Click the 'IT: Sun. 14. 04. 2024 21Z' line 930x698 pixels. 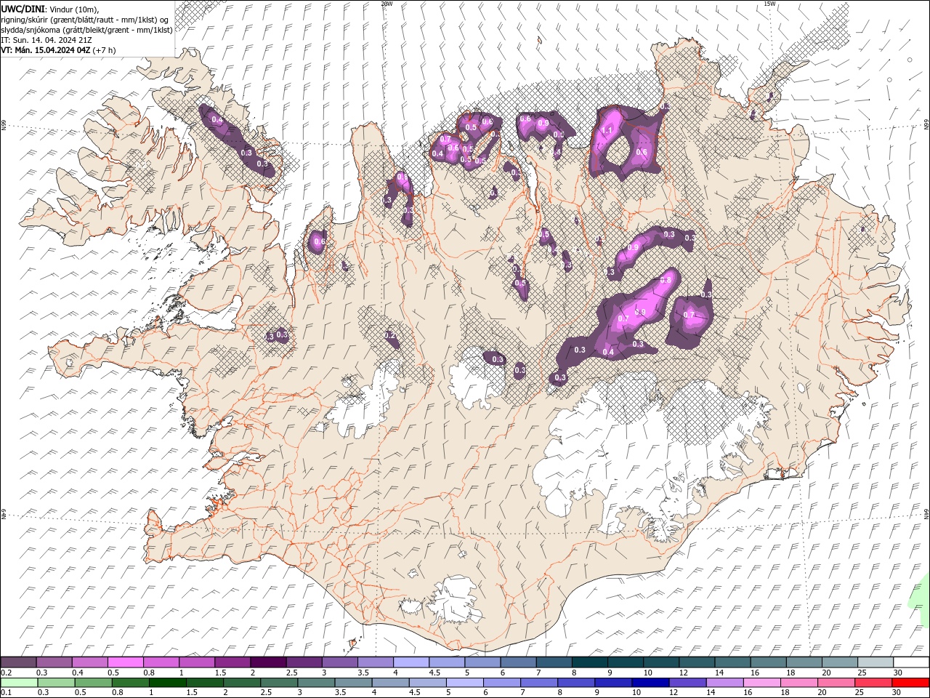pyautogui.click(x=47, y=40)
